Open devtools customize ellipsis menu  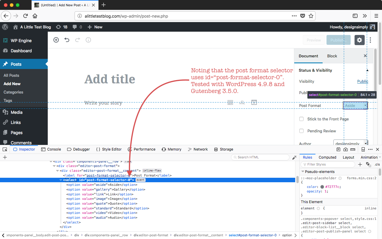370,149
